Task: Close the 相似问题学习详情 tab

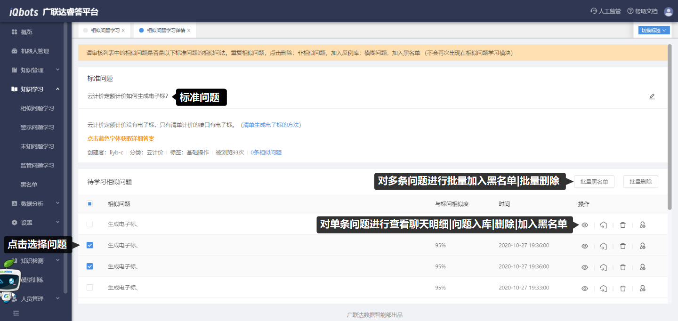Action: pos(189,31)
